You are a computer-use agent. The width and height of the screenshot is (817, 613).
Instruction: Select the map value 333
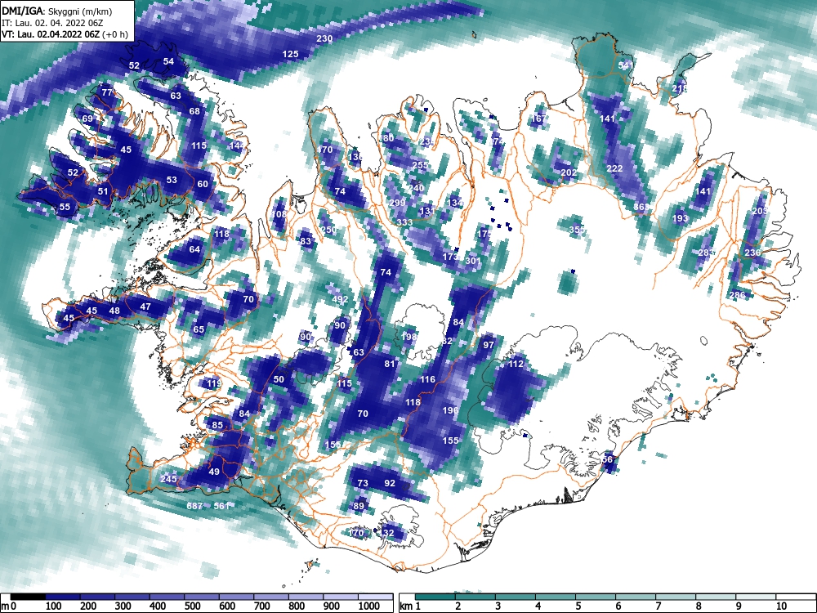click(x=404, y=222)
